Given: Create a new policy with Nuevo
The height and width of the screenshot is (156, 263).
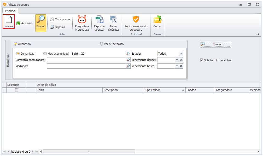Looking at the screenshot, I should coord(9,22).
